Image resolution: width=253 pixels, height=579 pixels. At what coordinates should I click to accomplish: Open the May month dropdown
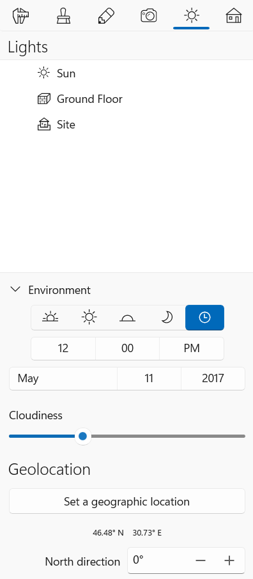point(63,378)
